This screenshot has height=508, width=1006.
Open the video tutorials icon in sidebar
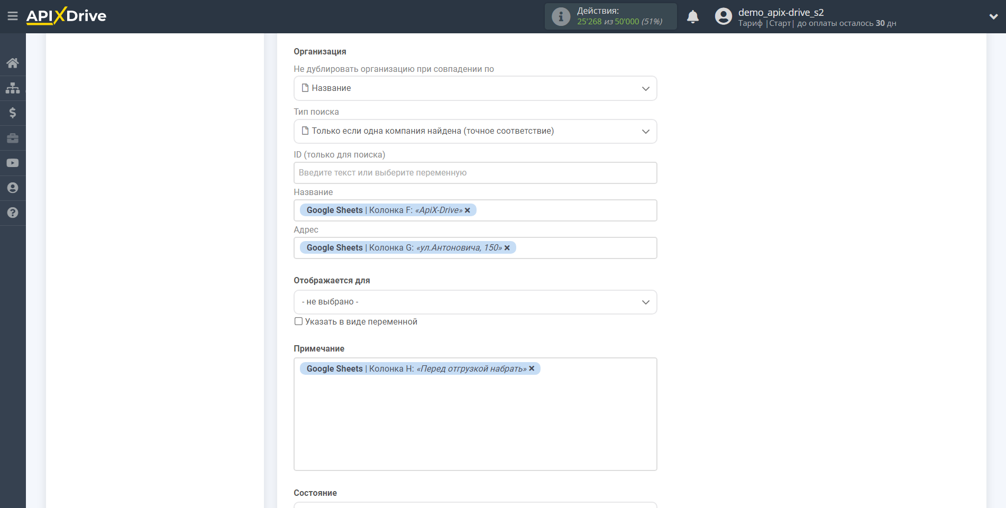13,163
